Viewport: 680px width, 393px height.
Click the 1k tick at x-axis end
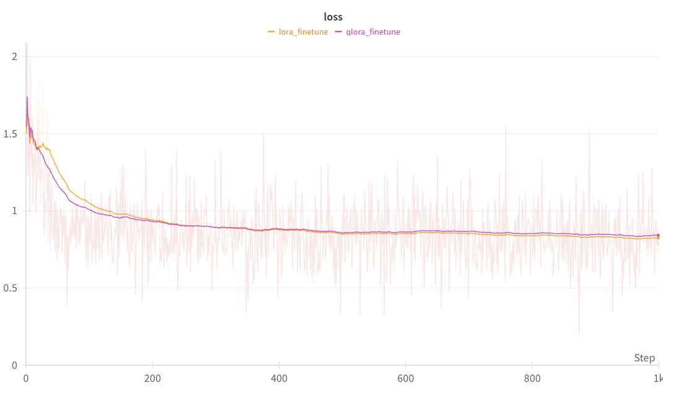pyautogui.click(x=658, y=378)
